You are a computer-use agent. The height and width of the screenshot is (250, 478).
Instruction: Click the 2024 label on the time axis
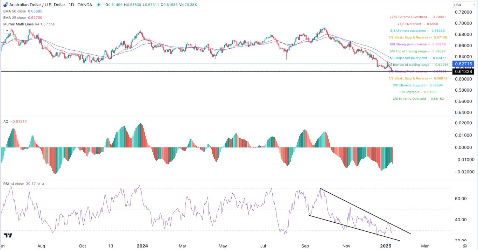pos(142,246)
